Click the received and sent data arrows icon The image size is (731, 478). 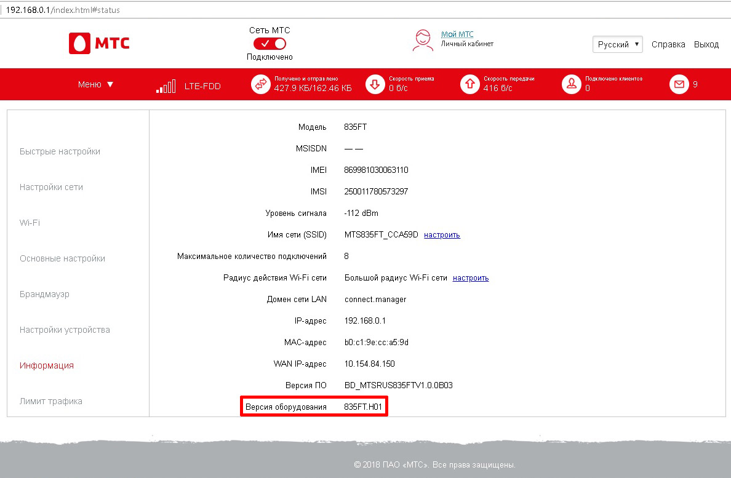point(261,84)
